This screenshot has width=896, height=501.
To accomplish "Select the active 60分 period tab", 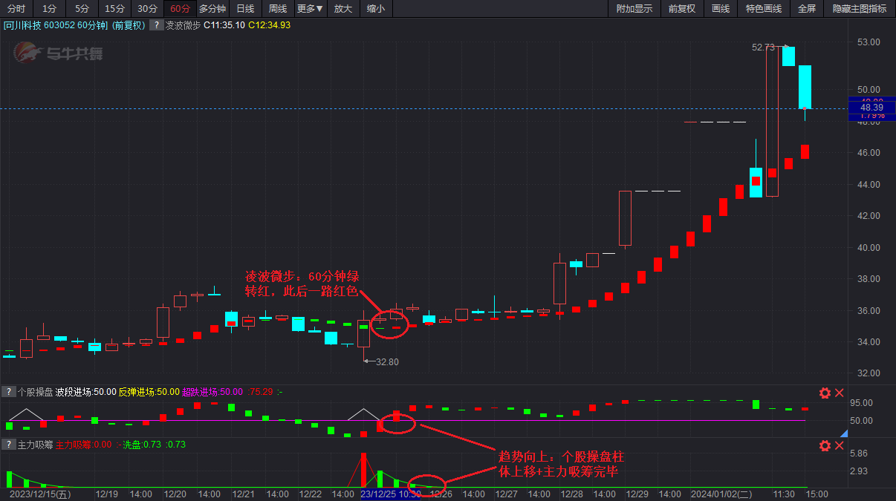I will point(180,9).
